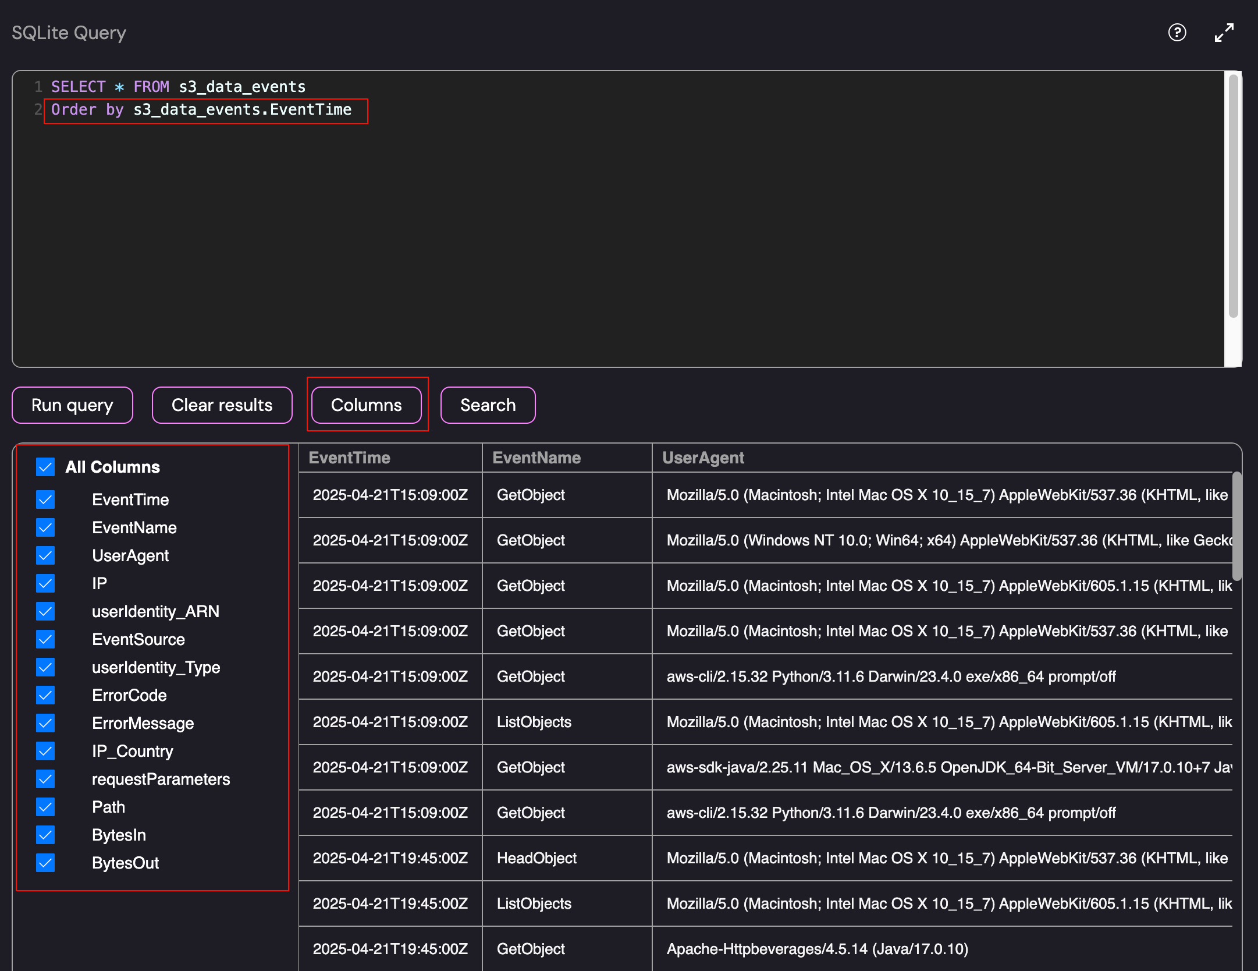Toggle the BytesOut column checkbox

pos(45,863)
